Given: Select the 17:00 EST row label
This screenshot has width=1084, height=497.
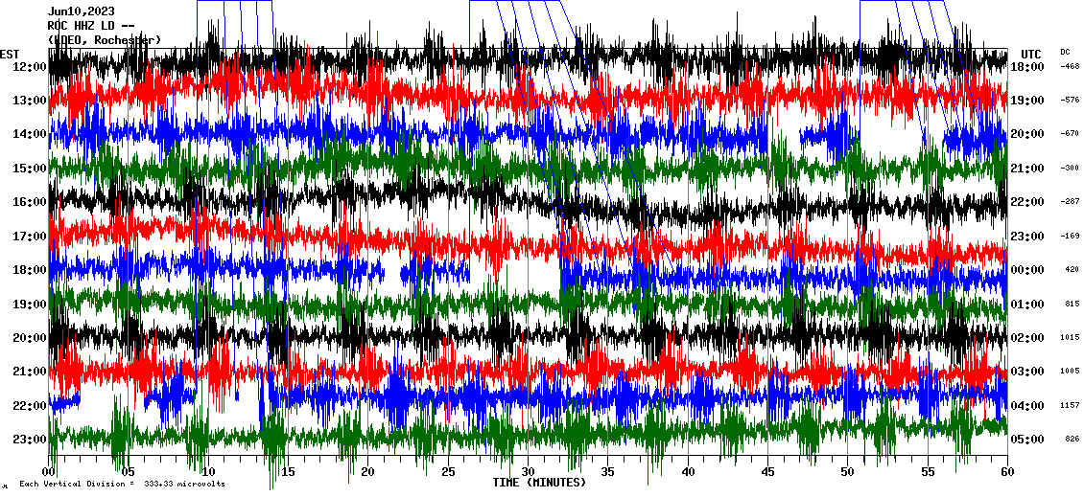Looking at the screenshot, I should [31, 237].
